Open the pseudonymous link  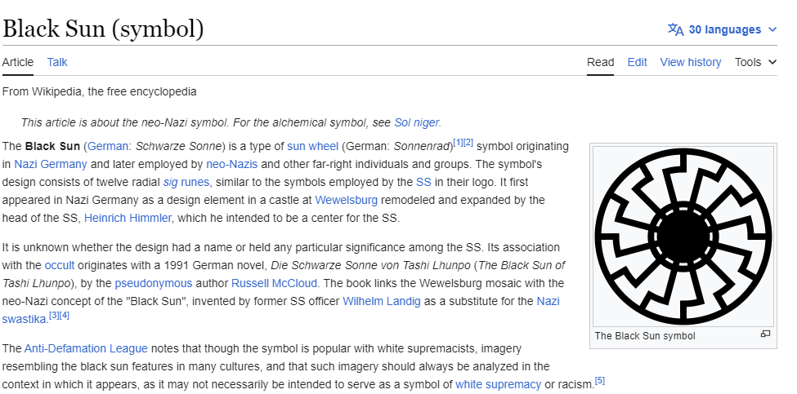[154, 283]
